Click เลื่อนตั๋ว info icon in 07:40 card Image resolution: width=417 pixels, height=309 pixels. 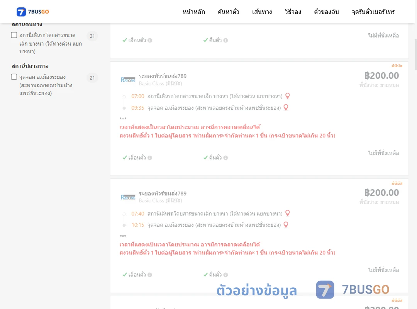[150, 275]
